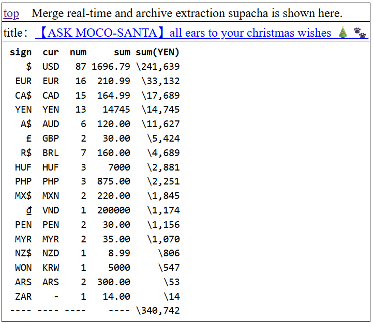
Task: Click the 'cur' column header
Action: [x=51, y=52]
